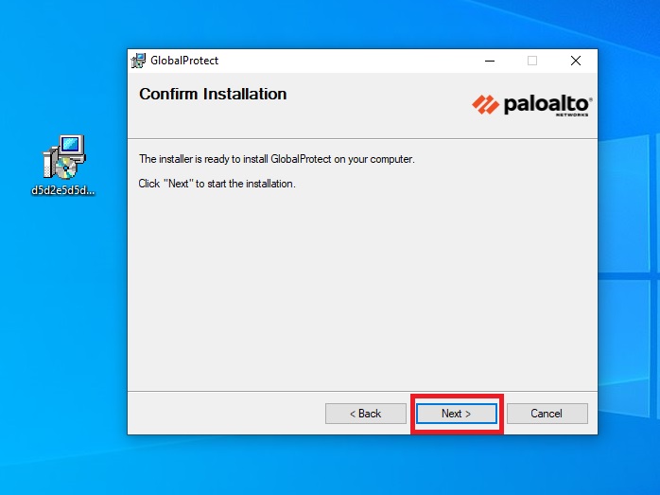
Task: Select the d5d2e5d5d installer desktop icon
Action: pyautogui.click(x=63, y=157)
